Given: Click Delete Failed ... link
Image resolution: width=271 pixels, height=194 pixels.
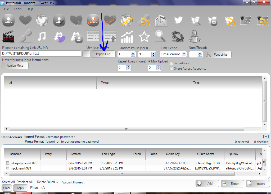Looking at the screenshot, I should 48,182.
